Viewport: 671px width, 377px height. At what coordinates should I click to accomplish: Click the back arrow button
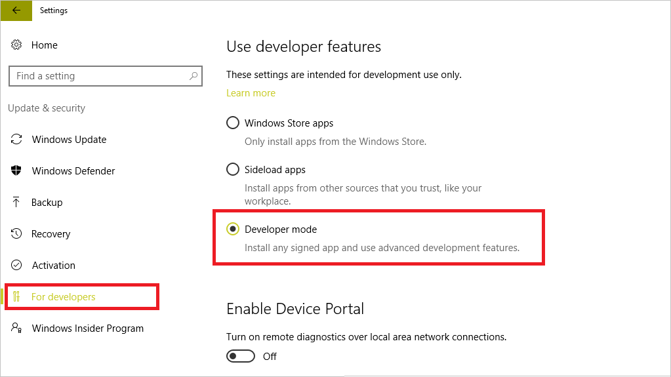tap(16, 10)
